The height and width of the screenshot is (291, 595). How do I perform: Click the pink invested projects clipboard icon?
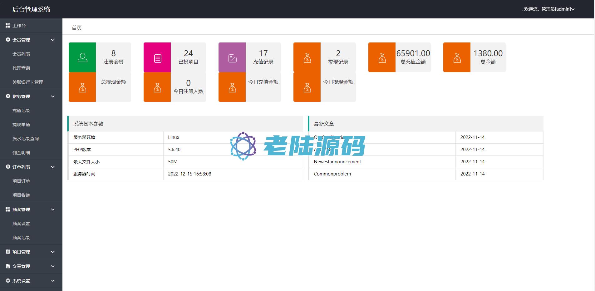[157, 58]
